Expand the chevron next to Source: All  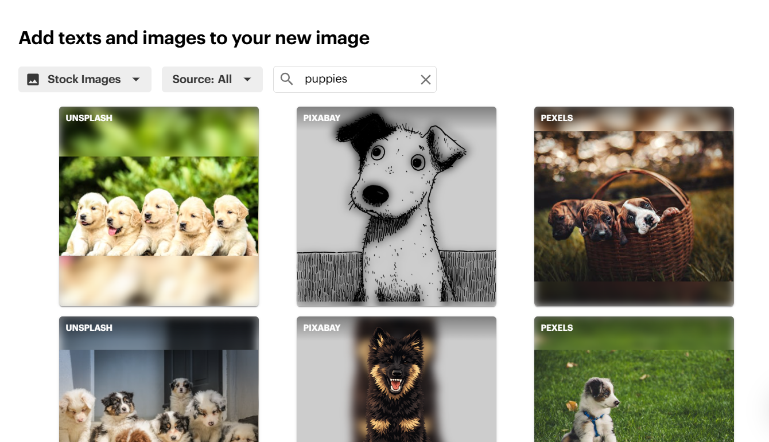(247, 79)
